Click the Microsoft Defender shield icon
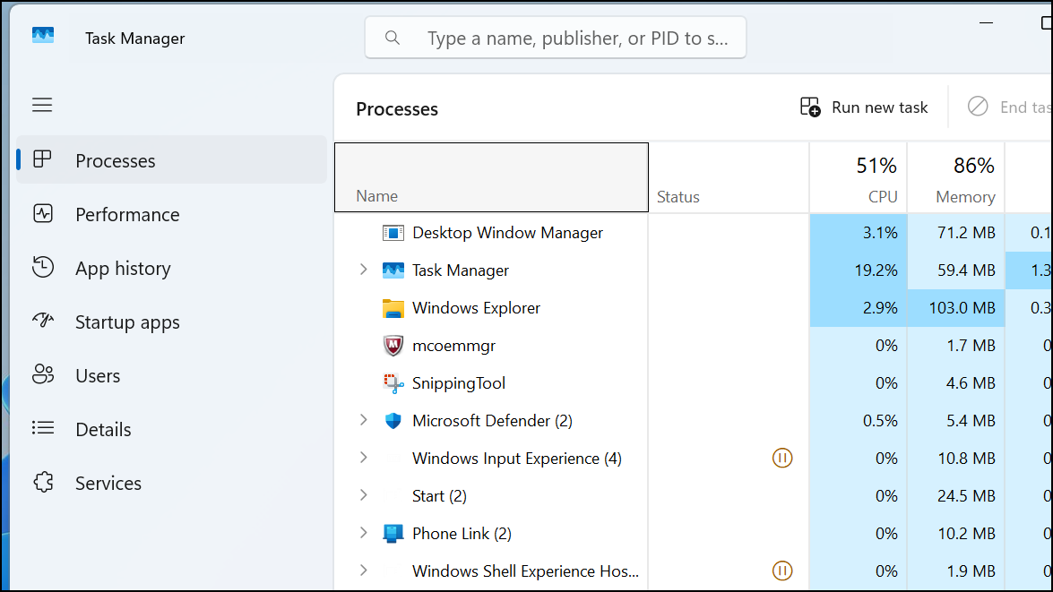This screenshot has height=592, width=1053. tap(393, 421)
